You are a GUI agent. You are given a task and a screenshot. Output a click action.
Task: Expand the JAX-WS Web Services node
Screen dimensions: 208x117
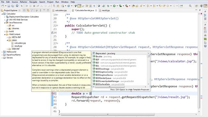pos(5,19)
